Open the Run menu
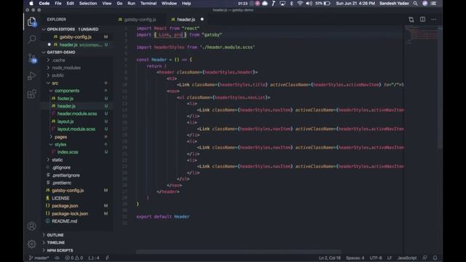 click(x=131, y=3)
